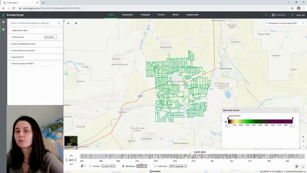This screenshot has height=173, width=307.
Task: Select the Аналитика radio button
Action: tap(155, 166)
